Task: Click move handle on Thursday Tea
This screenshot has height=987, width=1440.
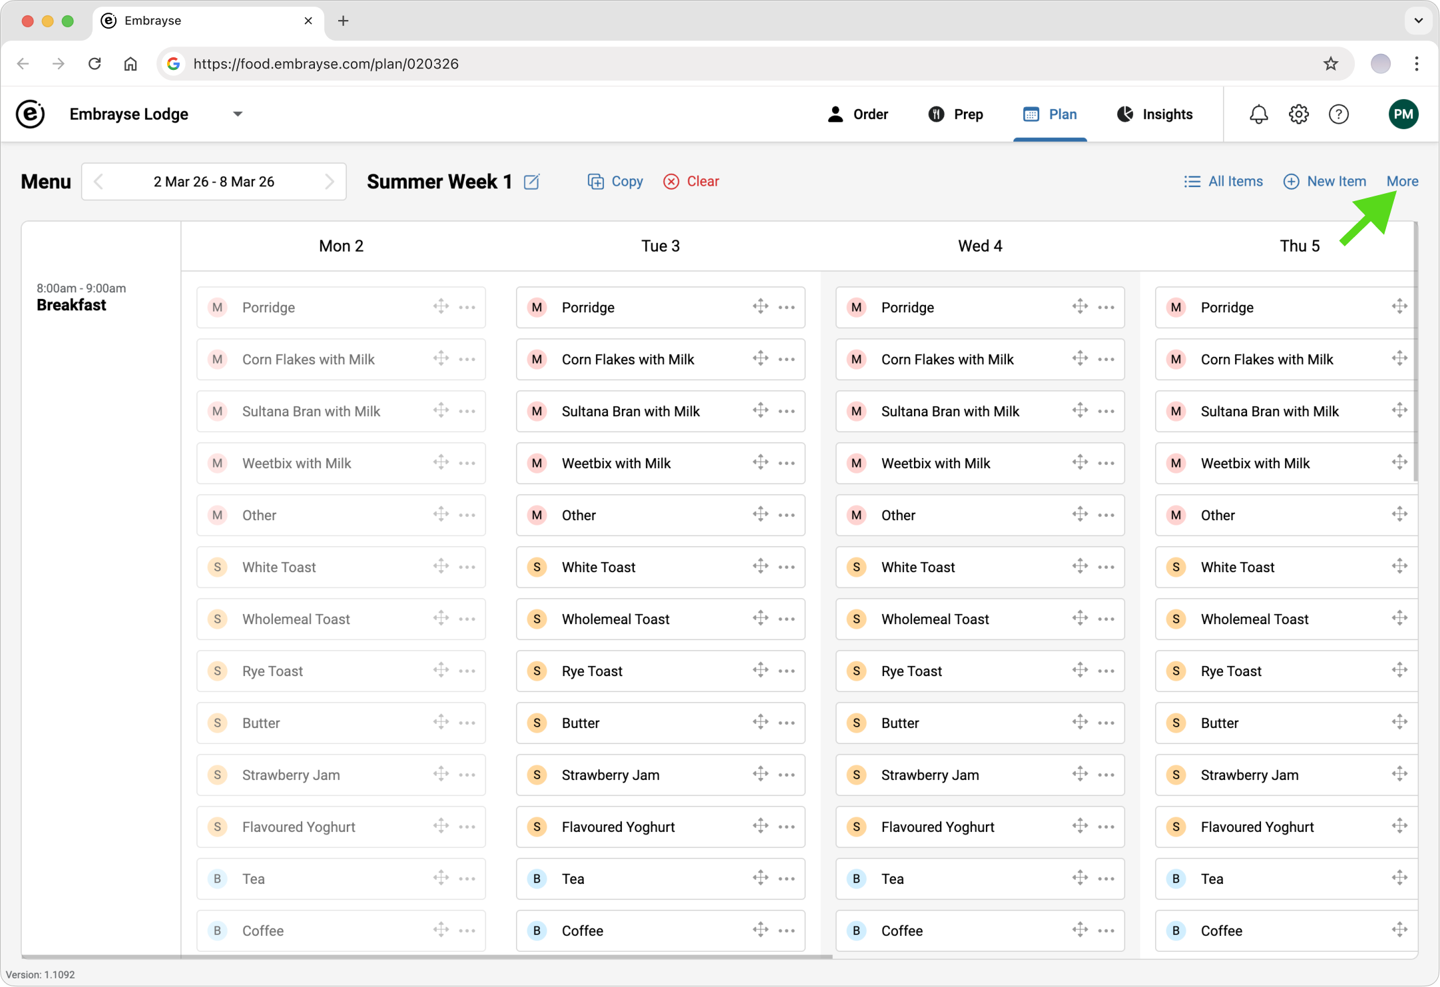Action: [1399, 878]
